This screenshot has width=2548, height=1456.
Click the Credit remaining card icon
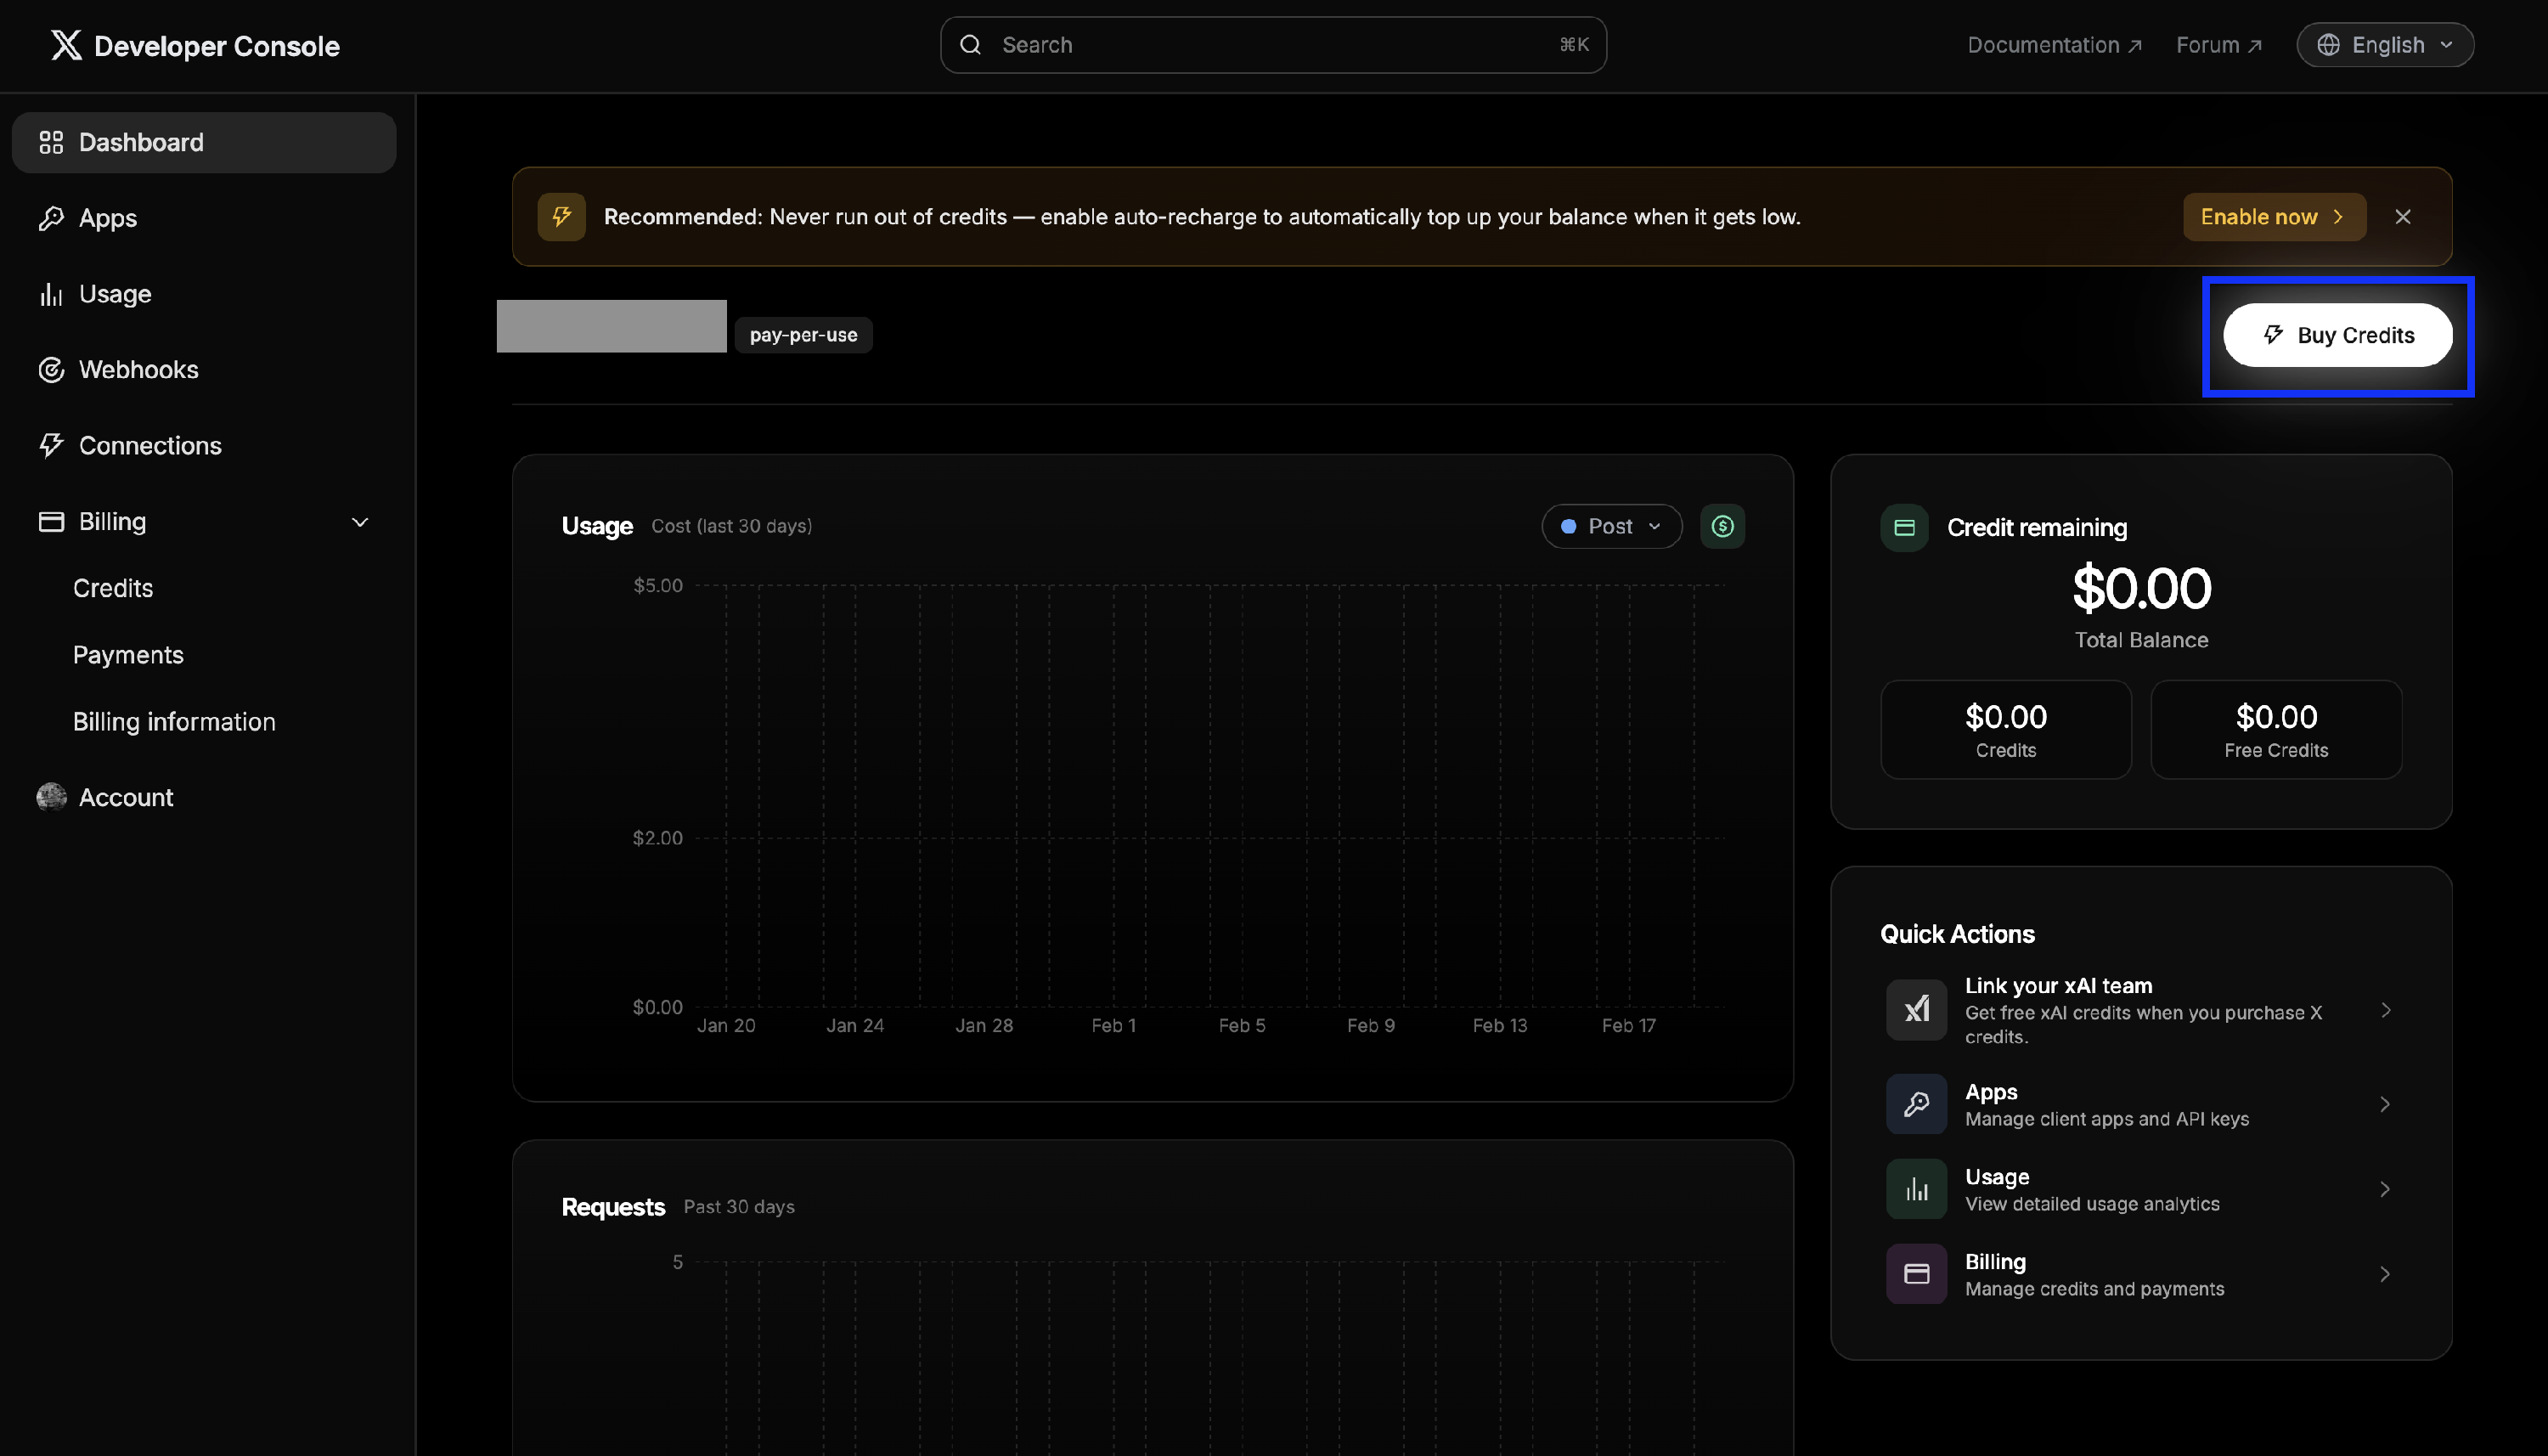tap(1903, 527)
